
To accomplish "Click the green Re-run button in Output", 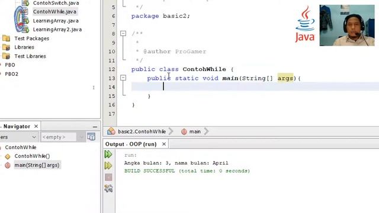I will tap(108, 154).
